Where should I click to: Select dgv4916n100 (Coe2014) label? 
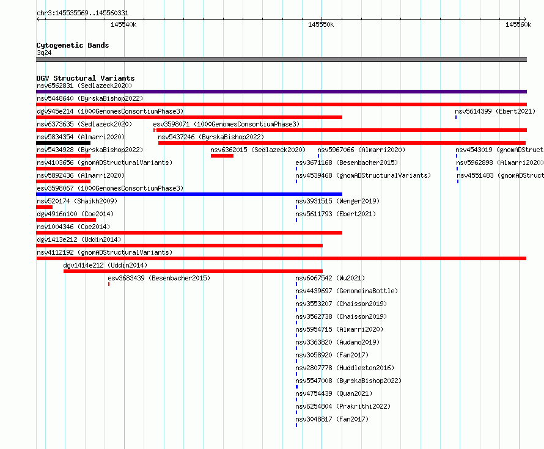75,214
